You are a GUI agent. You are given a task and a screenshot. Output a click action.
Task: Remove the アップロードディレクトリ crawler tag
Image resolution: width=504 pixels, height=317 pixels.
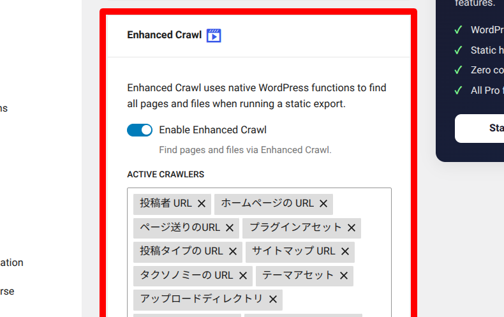coord(273,299)
